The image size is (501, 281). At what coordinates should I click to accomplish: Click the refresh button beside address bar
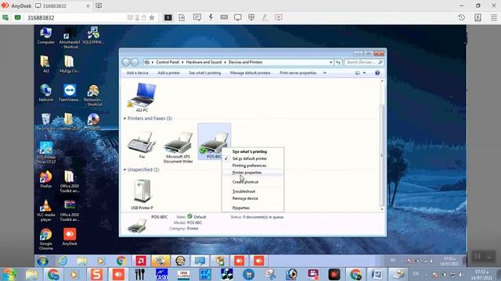coord(338,62)
